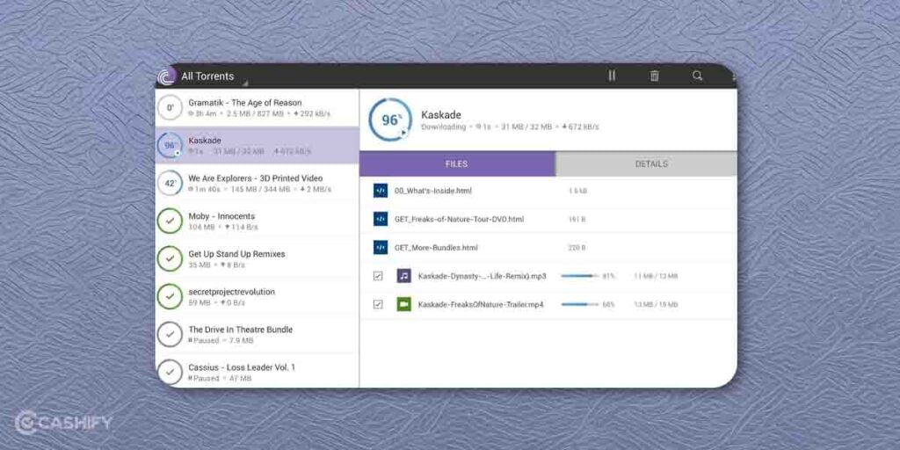Open the Kaskade-FreaksOfNature-Trailer.mp4 file name

click(481, 304)
